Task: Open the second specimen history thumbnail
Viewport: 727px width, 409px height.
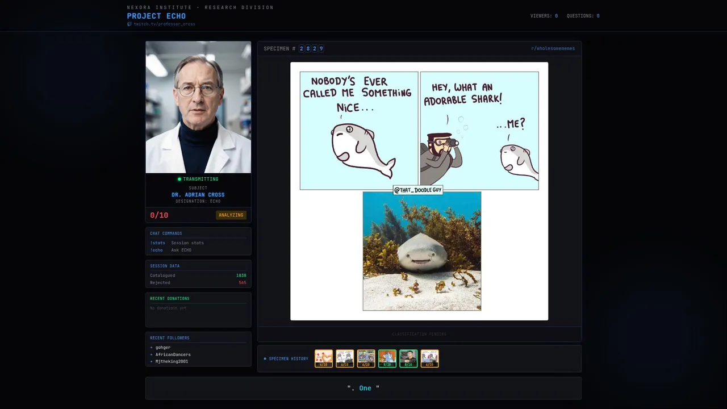Action: [345, 358]
